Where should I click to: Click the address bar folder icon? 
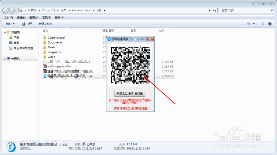[21, 10]
